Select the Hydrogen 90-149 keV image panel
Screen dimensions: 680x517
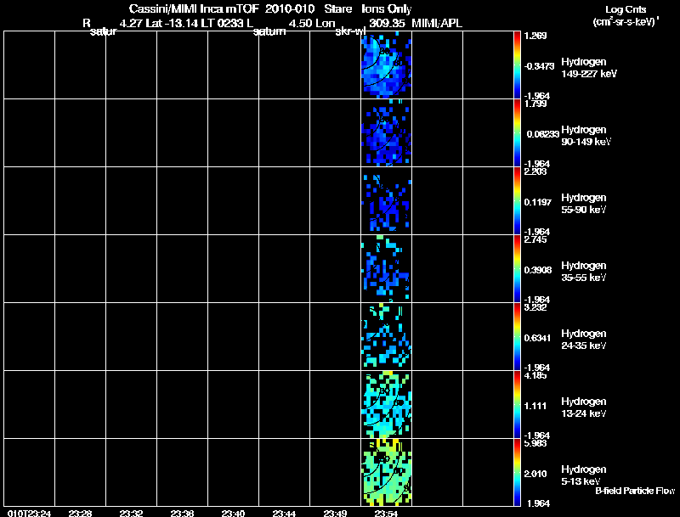pos(386,133)
